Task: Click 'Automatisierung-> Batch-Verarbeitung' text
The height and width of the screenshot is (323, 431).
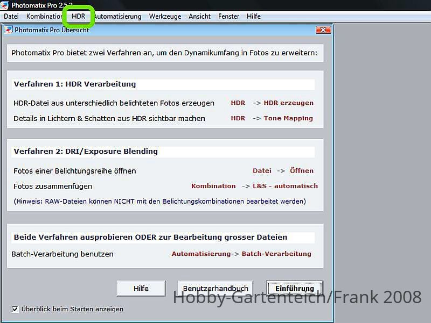Action: pyautogui.click(x=241, y=254)
